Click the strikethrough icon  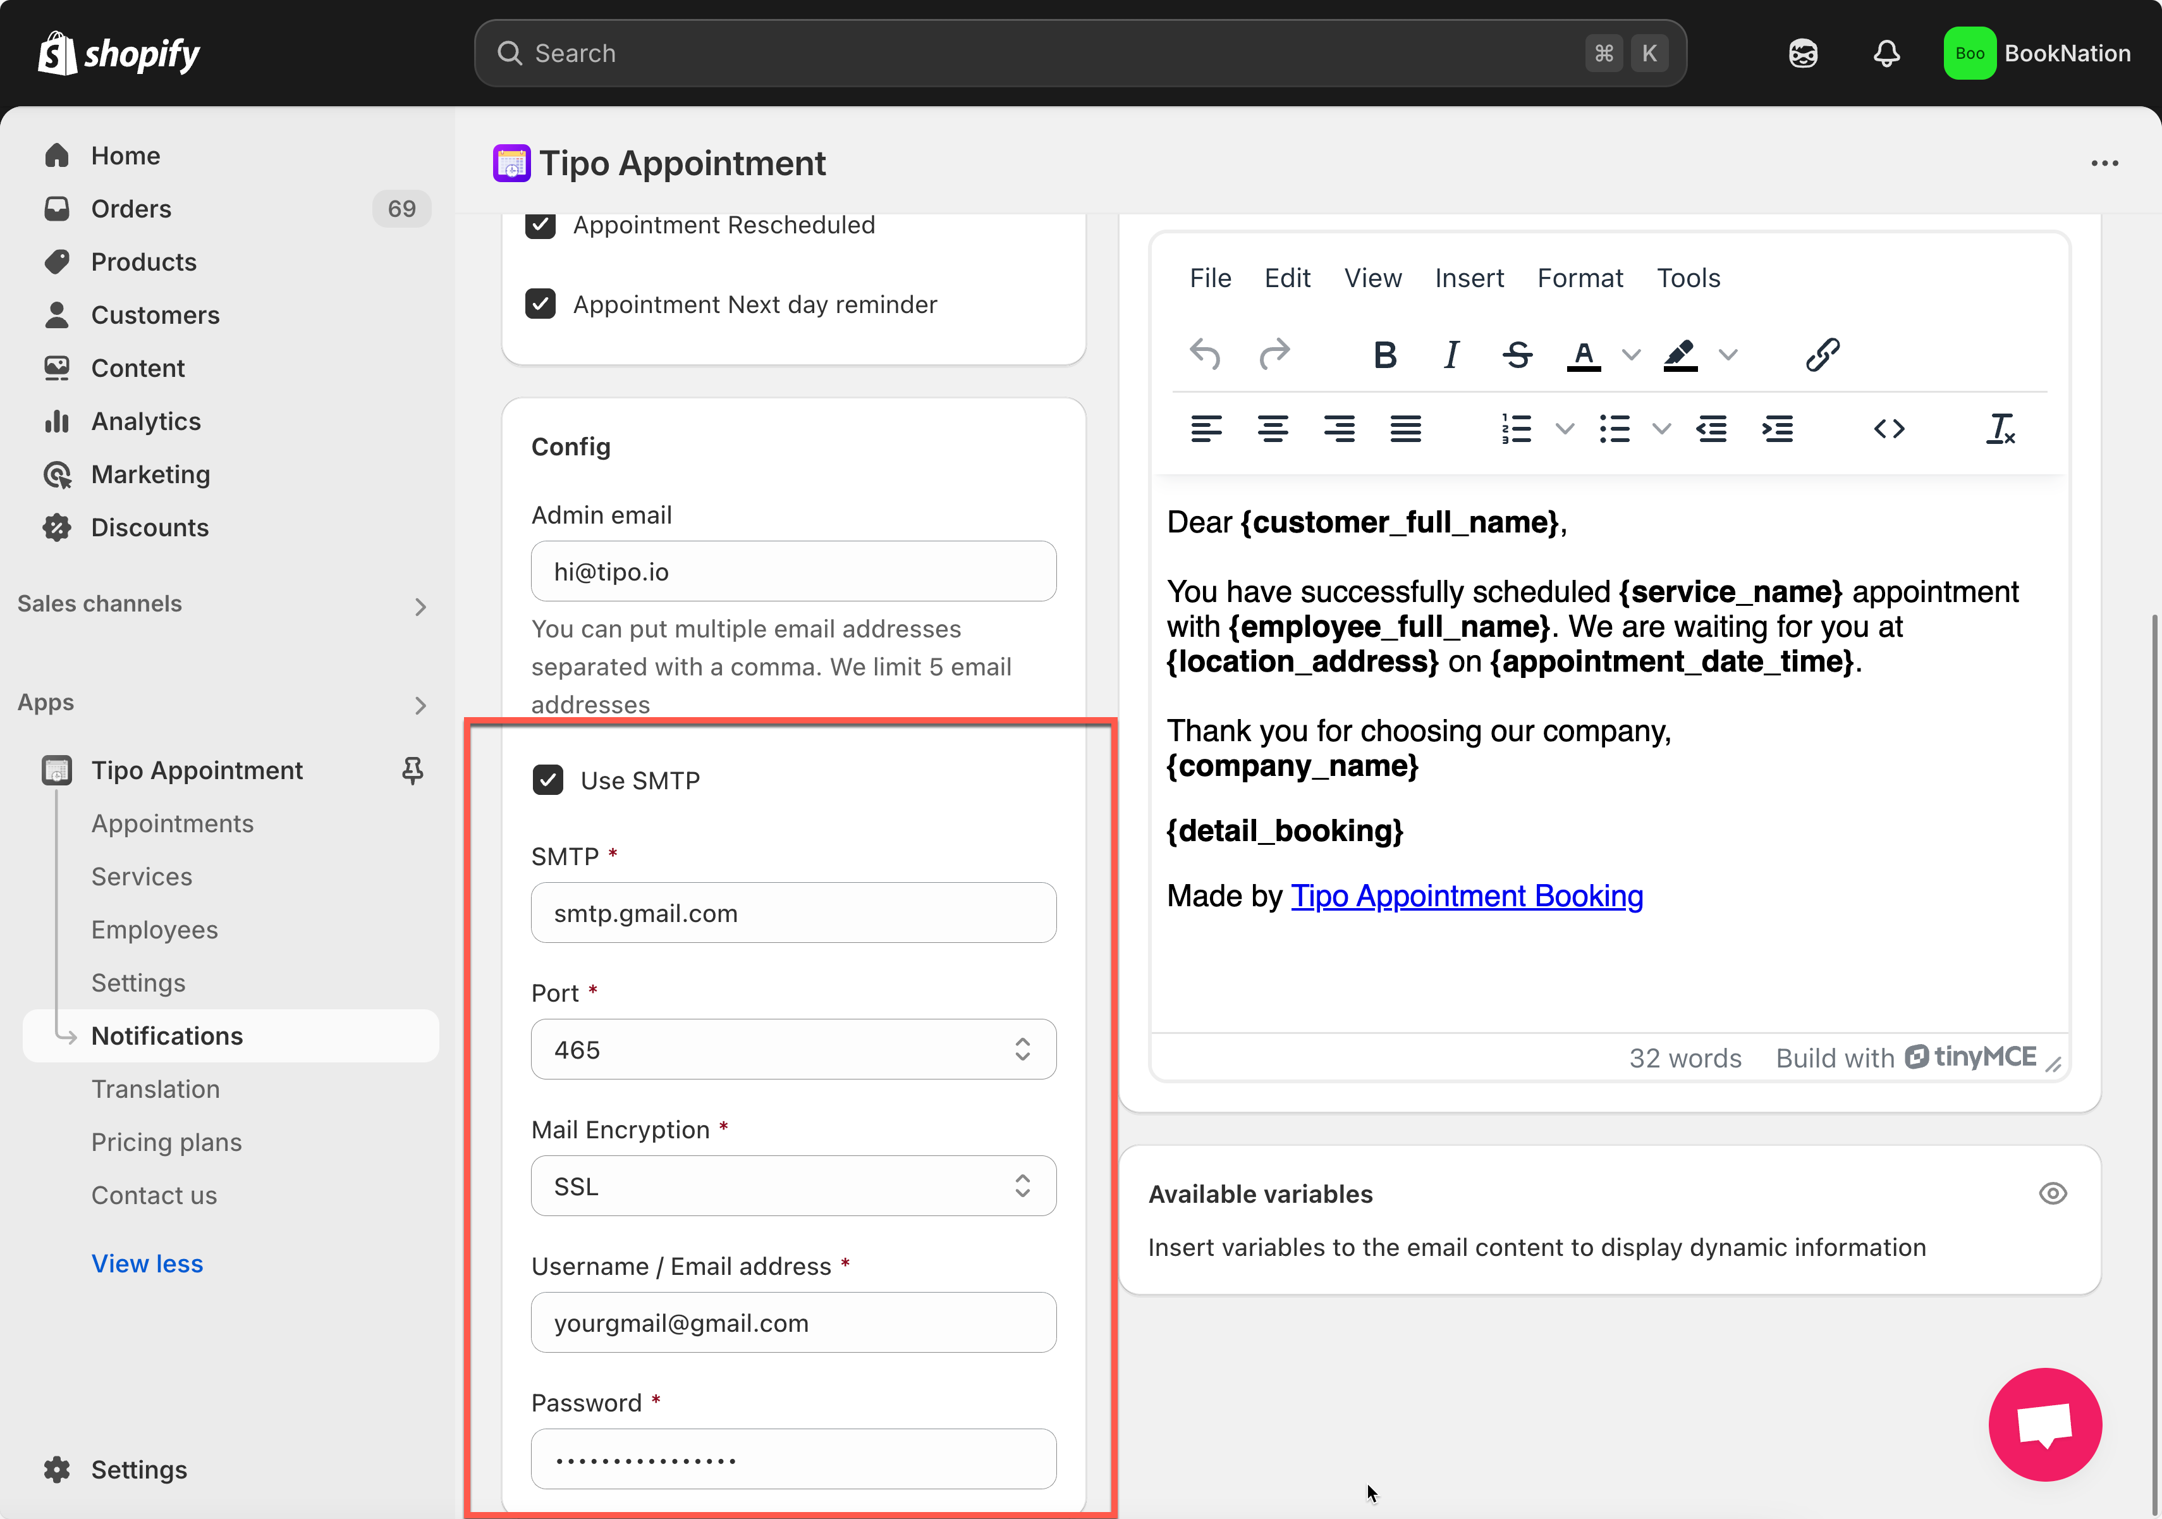coord(1517,355)
